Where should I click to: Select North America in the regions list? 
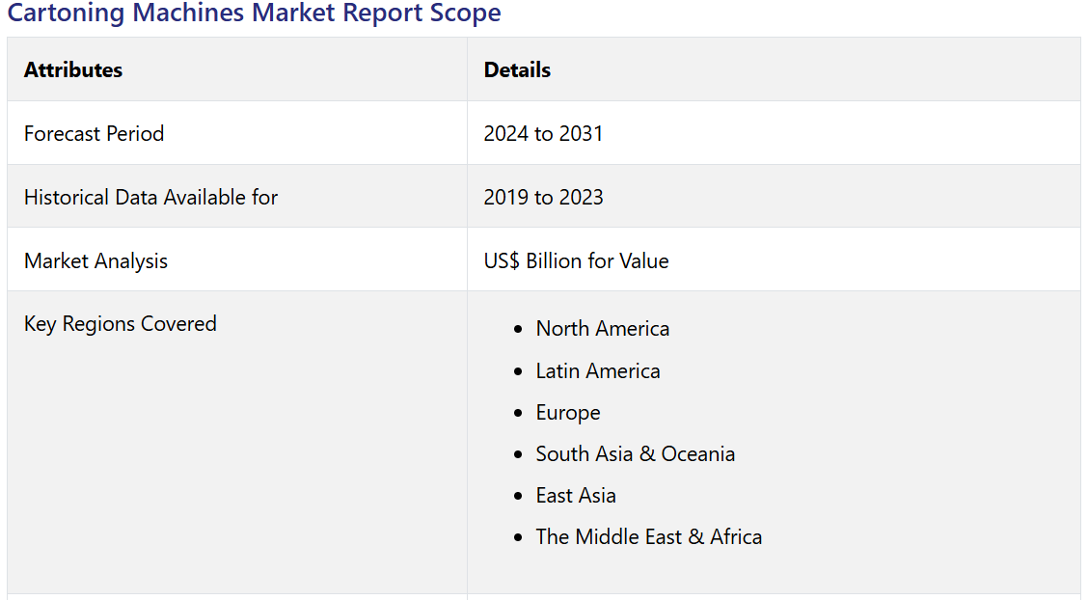point(602,329)
